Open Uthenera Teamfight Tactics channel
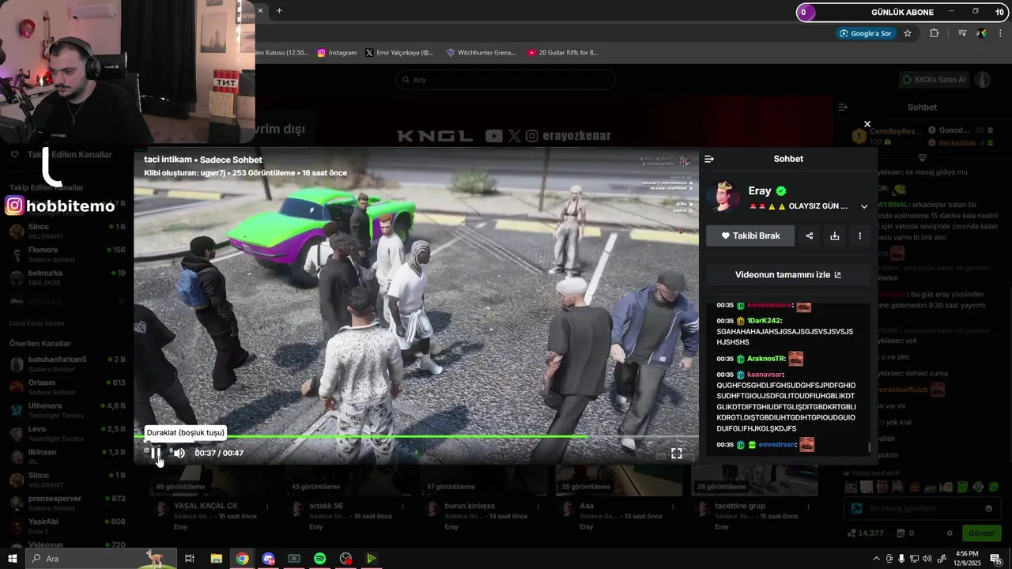1012x569 pixels. (x=67, y=410)
